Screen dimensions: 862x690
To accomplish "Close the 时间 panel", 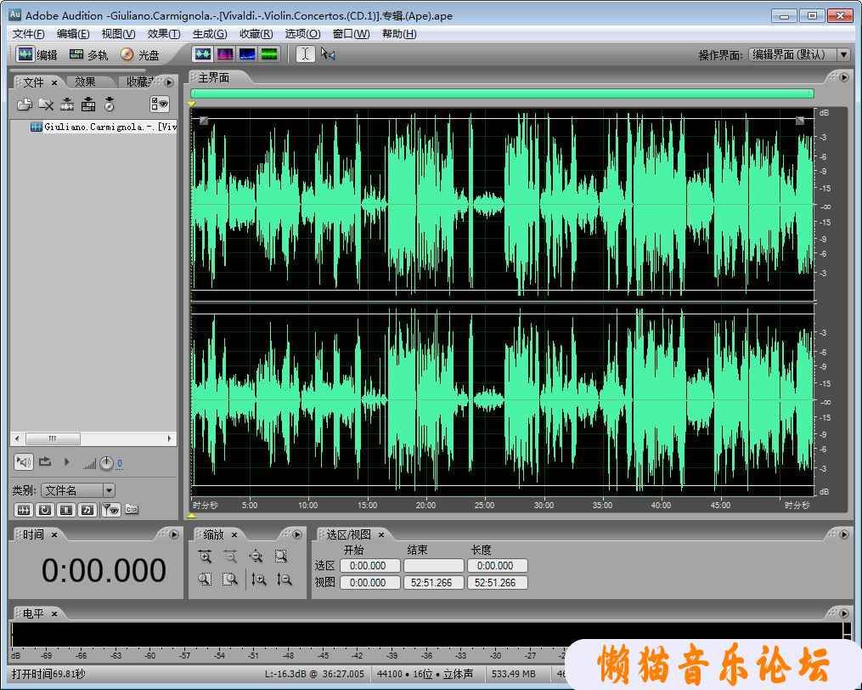I will pos(54,534).
